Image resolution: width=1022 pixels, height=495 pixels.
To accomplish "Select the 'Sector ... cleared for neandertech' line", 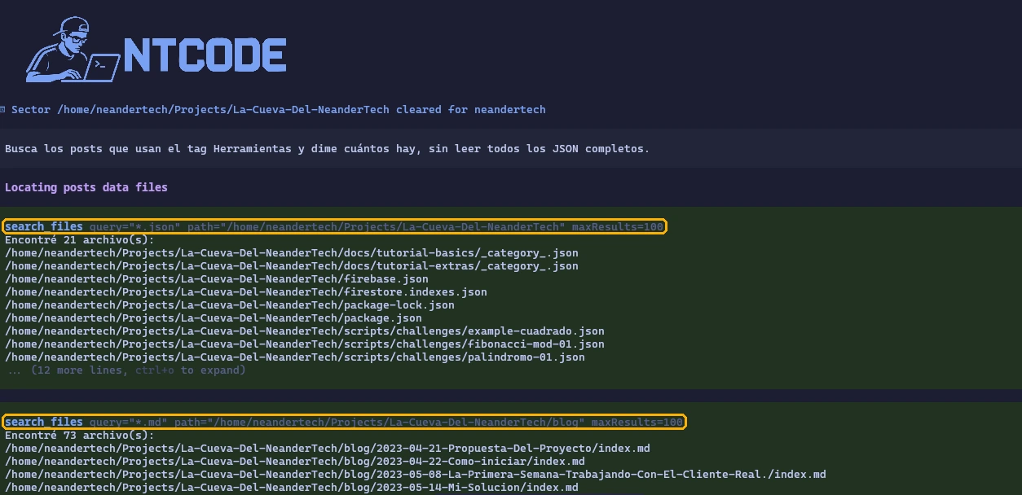I will [279, 109].
